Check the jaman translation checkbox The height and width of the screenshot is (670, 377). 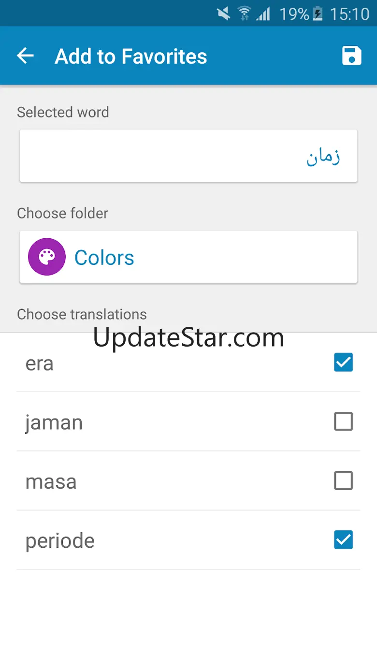(343, 422)
